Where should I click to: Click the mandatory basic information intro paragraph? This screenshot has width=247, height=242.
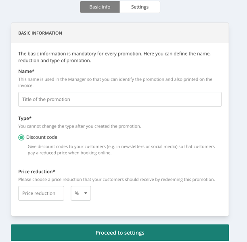pyautogui.click(x=115, y=57)
